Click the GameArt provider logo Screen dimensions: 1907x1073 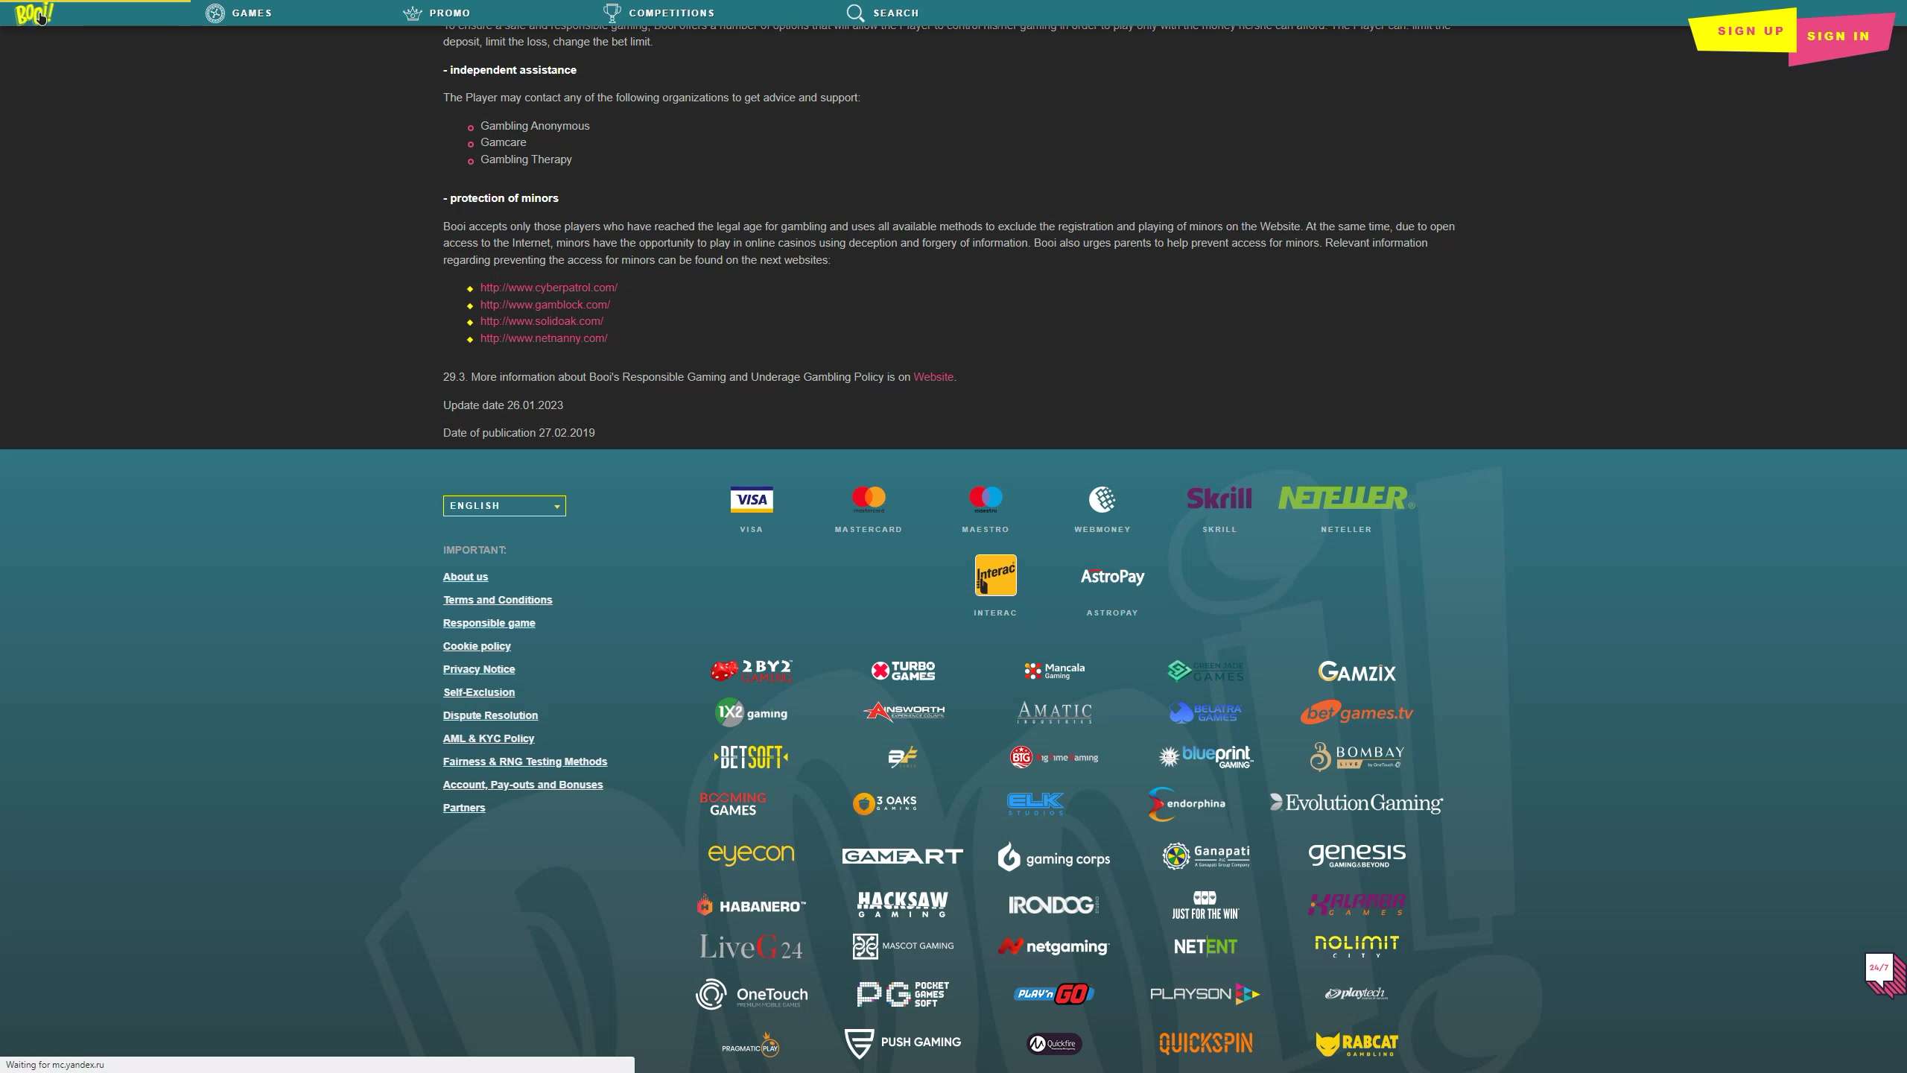[903, 856]
